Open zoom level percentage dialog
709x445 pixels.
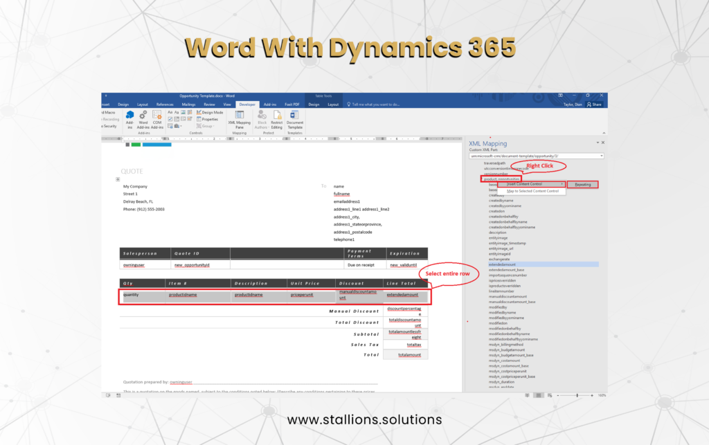(x=602, y=395)
